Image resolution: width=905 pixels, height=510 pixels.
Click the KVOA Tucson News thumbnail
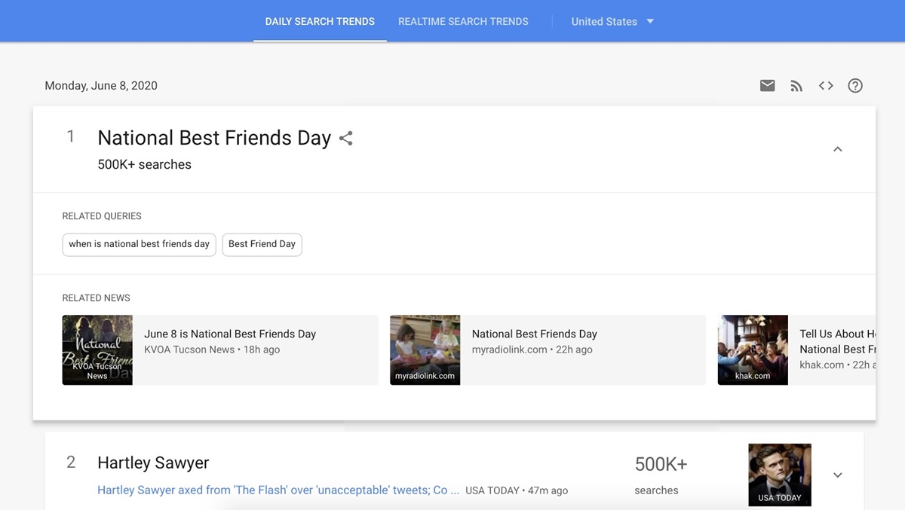97,350
